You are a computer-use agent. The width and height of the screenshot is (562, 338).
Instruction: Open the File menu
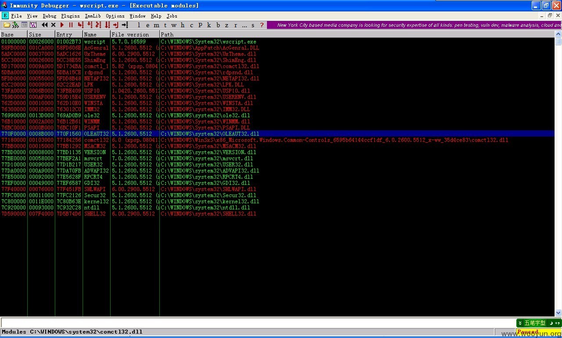[x=17, y=16]
